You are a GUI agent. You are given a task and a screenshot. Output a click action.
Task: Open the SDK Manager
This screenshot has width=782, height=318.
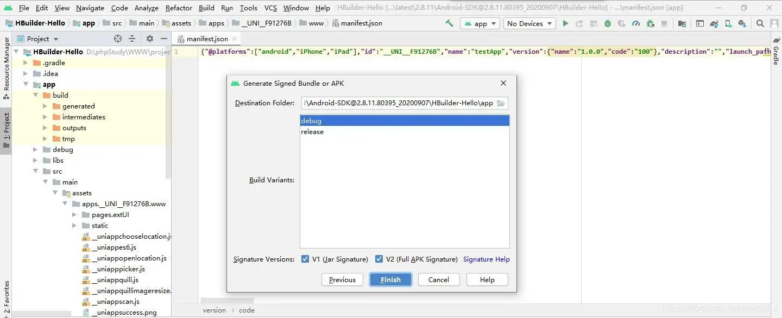741,23
